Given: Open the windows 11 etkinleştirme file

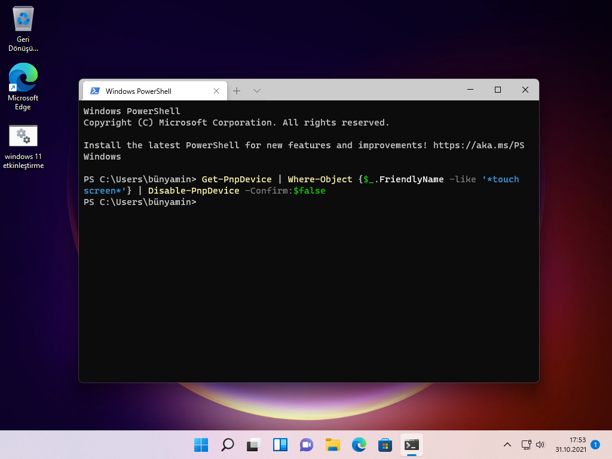Looking at the screenshot, I should click(x=23, y=147).
